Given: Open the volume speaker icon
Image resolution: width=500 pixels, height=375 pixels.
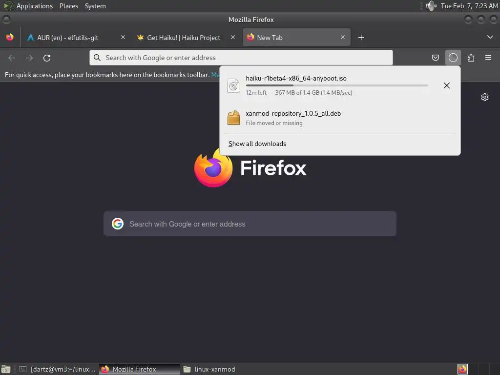Looking at the screenshot, I should pos(431,6).
